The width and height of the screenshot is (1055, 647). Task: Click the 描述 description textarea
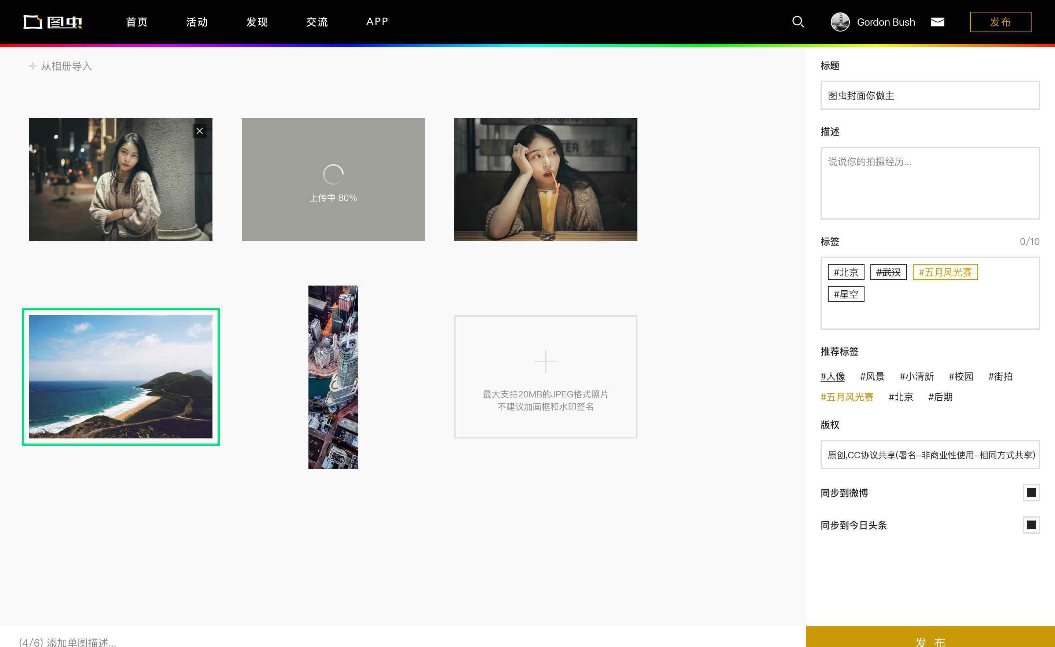coord(930,183)
